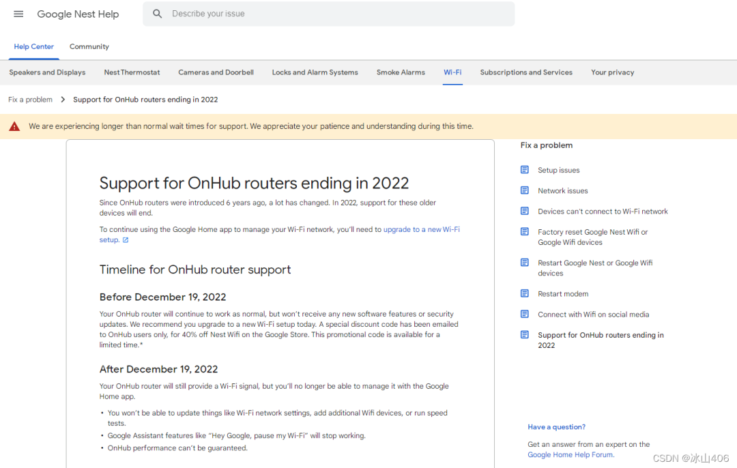Open the hamburger main menu

18,14
